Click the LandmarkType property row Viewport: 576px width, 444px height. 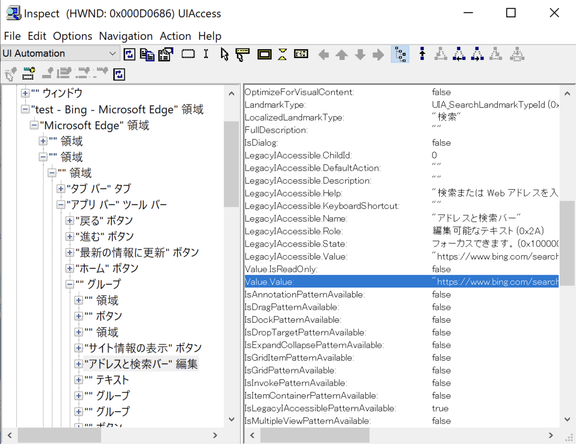[x=401, y=105]
